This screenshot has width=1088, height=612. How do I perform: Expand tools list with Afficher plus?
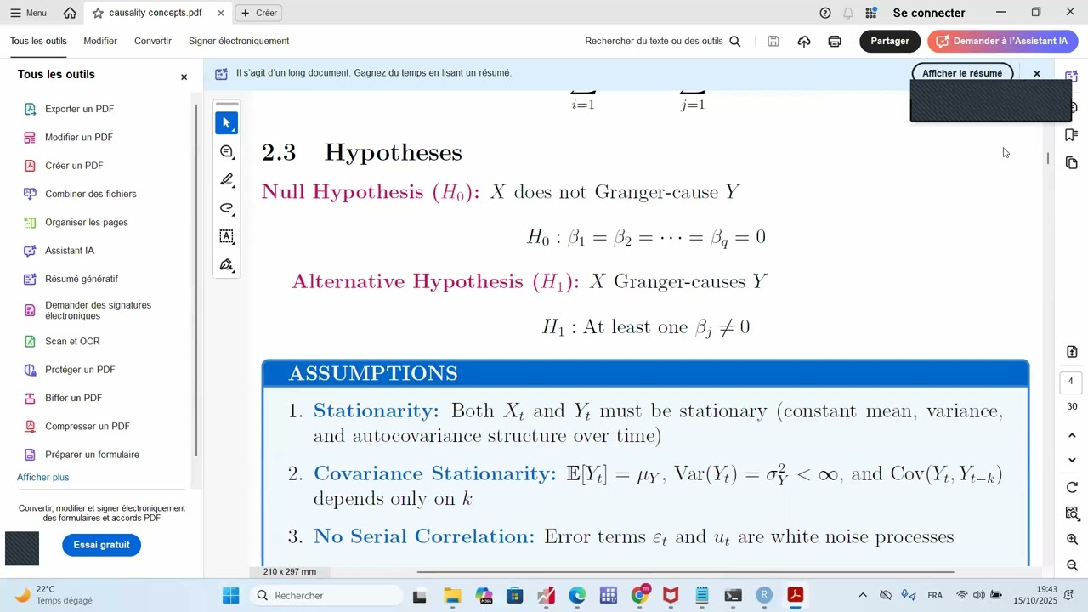click(43, 477)
